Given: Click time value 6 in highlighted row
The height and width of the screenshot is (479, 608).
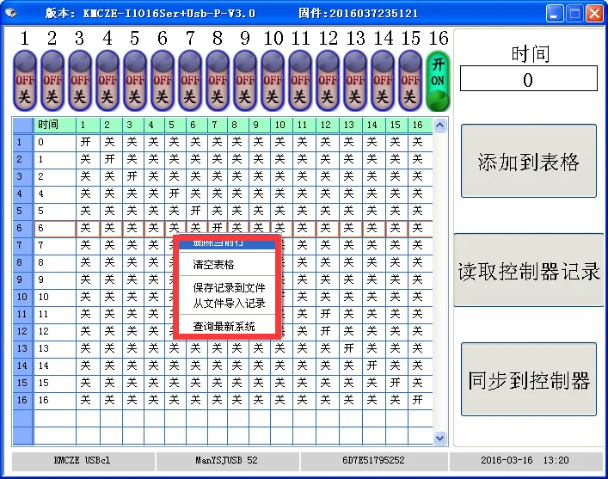Looking at the screenshot, I should pos(55,229).
